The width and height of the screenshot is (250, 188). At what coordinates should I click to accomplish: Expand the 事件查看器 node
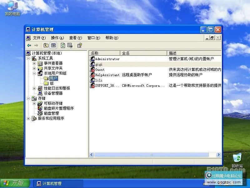[x=34, y=63]
